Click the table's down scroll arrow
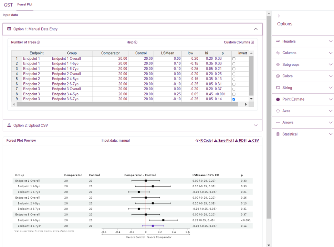The width and height of the screenshot is (334, 247). [x=251, y=99]
